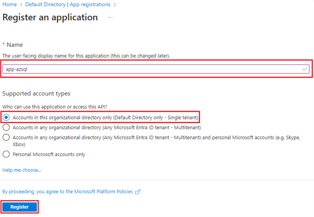The height and width of the screenshot is (217, 314).
Task: Click the Supported account types heading
Action: [36, 93]
